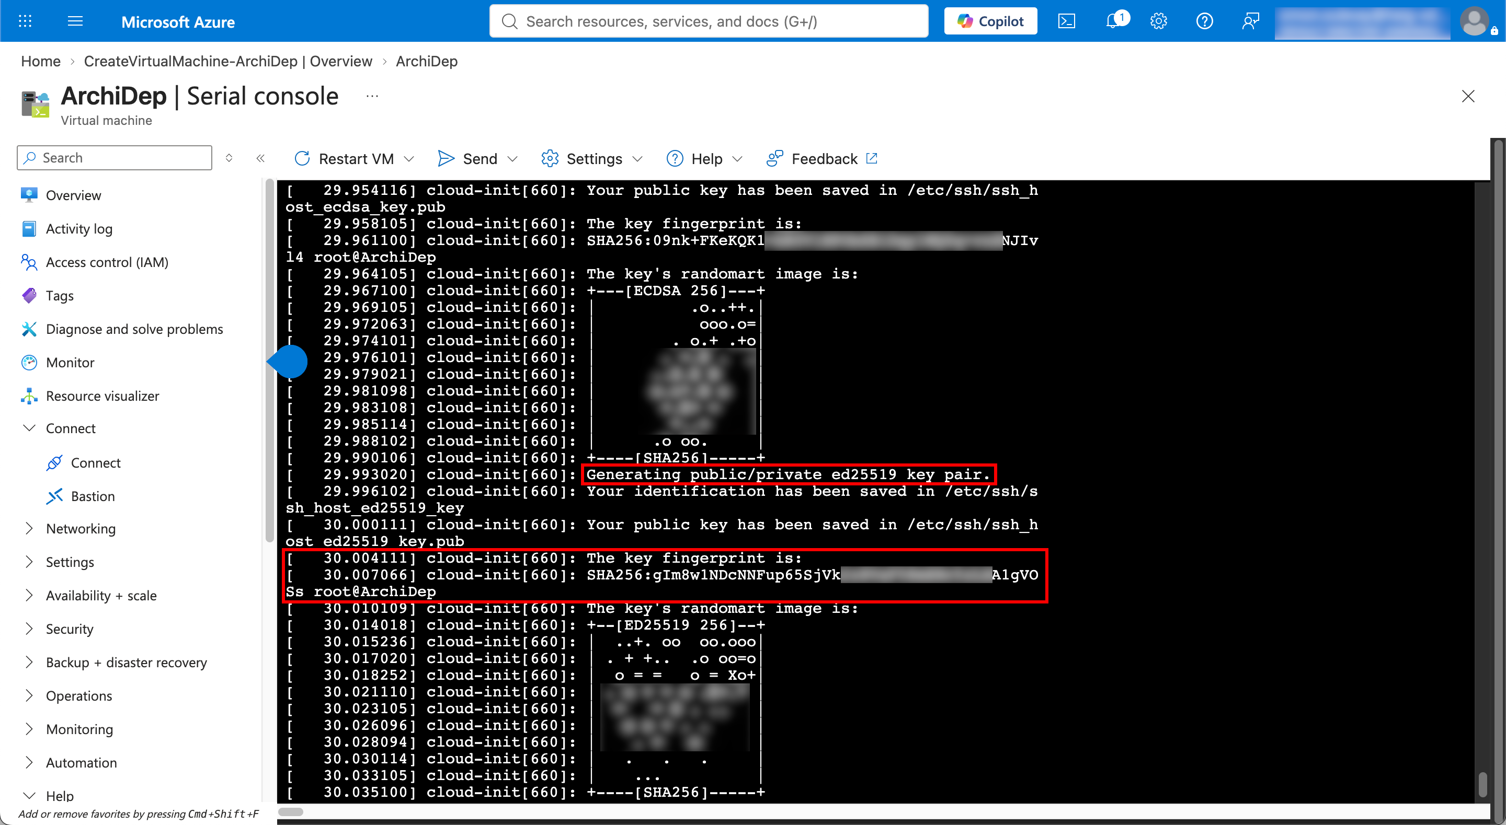Click the Connect plug icon item
Screen dimensions: 1506x825
click(54, 463)
